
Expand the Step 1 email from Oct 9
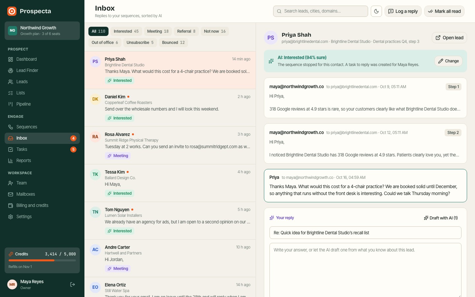coord(365,98)
